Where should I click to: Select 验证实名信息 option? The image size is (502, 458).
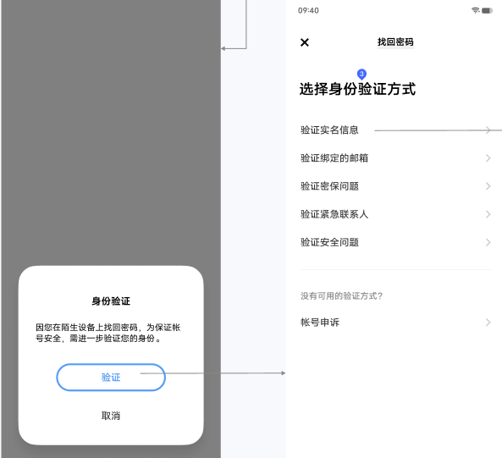pos(395,130)
